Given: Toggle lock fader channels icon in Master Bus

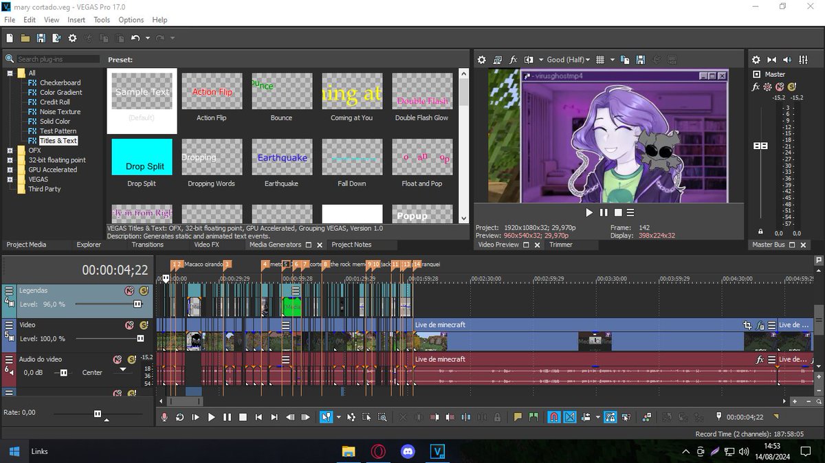Looking at the screenshot, I should (x=760, y=232).
